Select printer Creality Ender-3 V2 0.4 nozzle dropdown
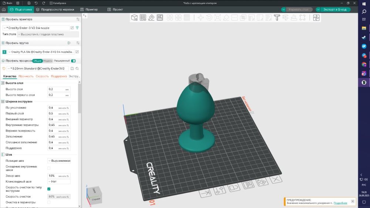370x208 pixels. [36, 28]
